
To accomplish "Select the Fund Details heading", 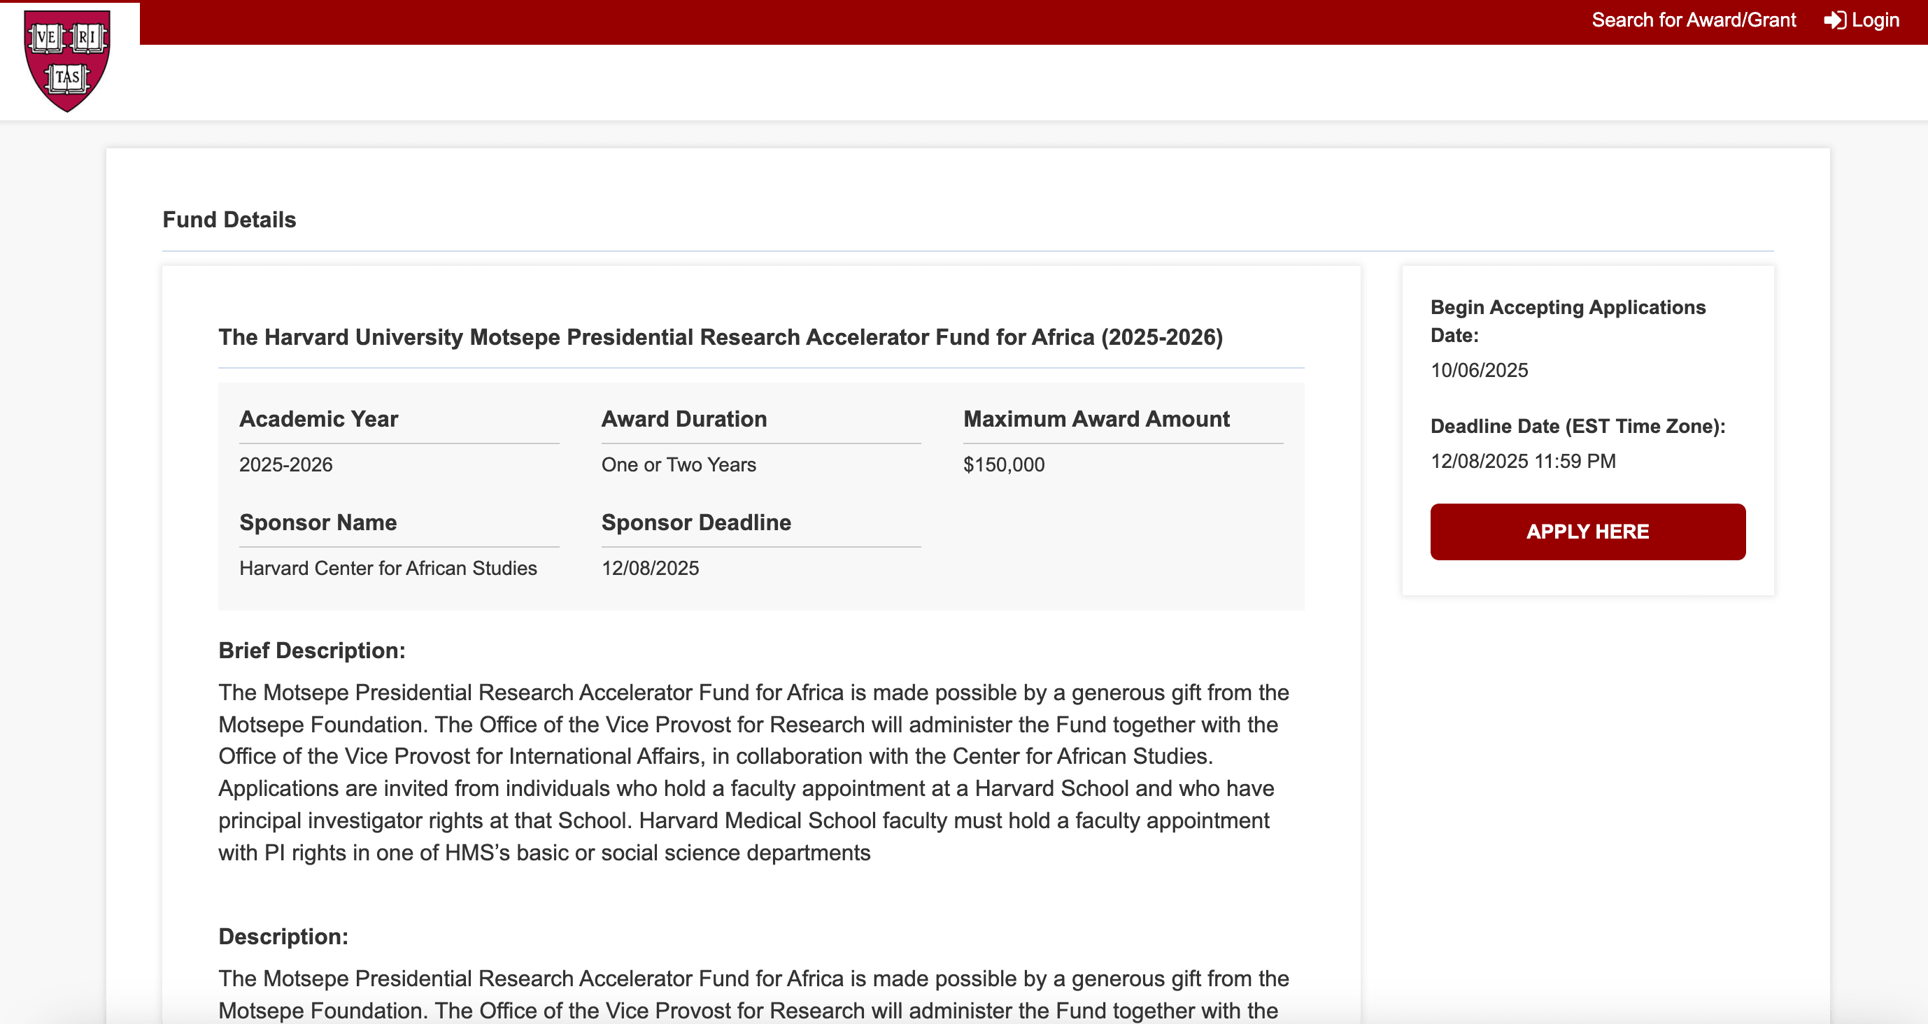I will coord(229,220).
